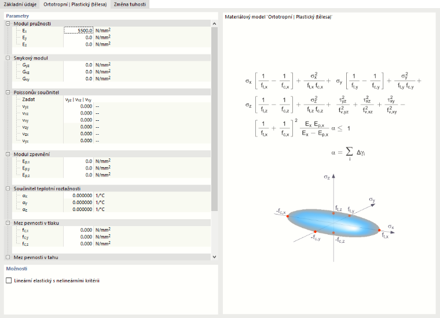Select the Ez modulus value field
Screen dimensions: 440x318
pyautogui.click(x=79, y=45)
